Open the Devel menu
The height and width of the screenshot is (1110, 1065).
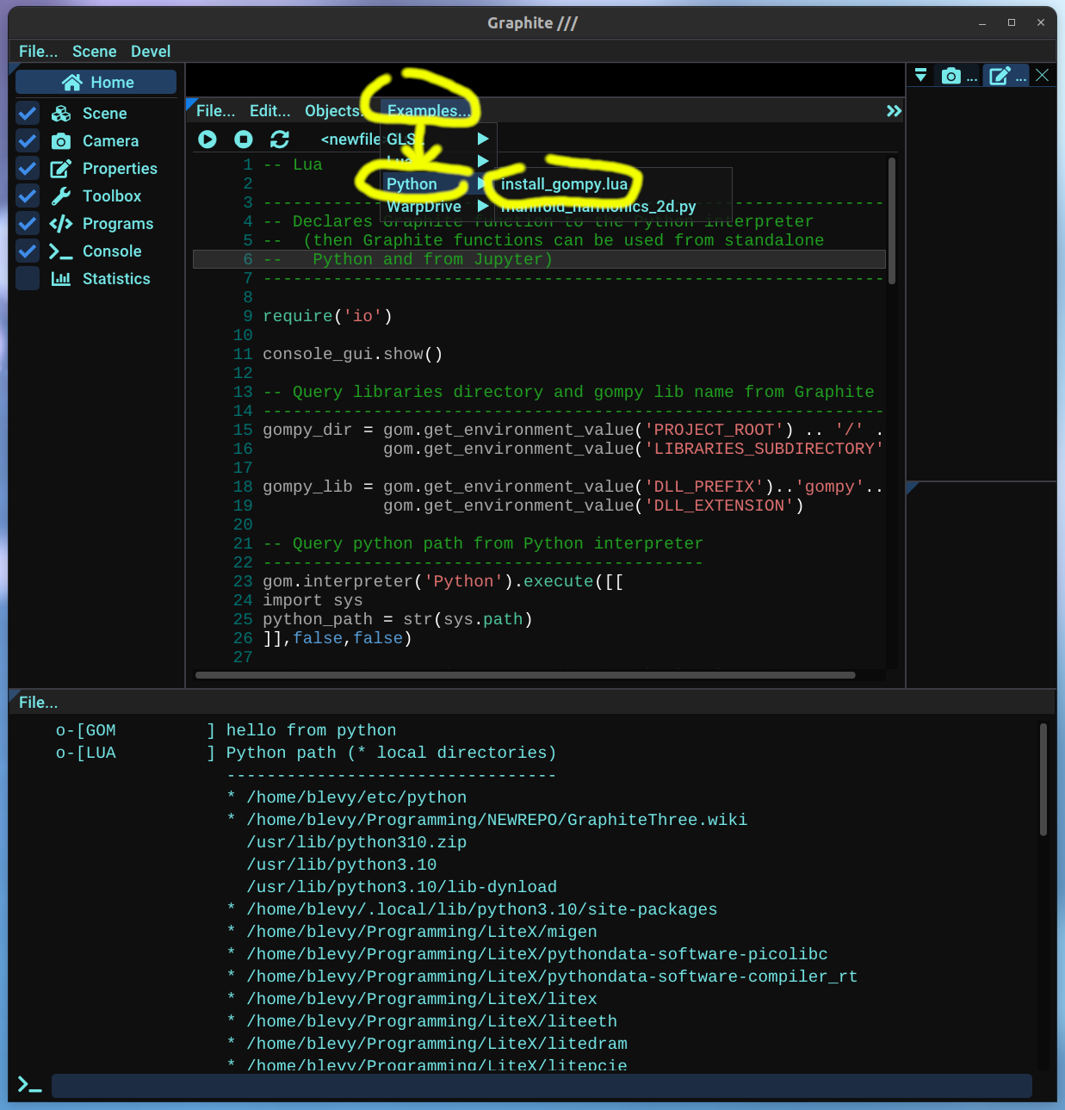[151, 52]
